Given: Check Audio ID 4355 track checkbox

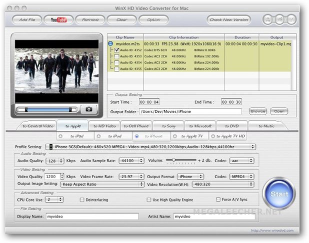Looking at the screenshot, I should point(116,69).
